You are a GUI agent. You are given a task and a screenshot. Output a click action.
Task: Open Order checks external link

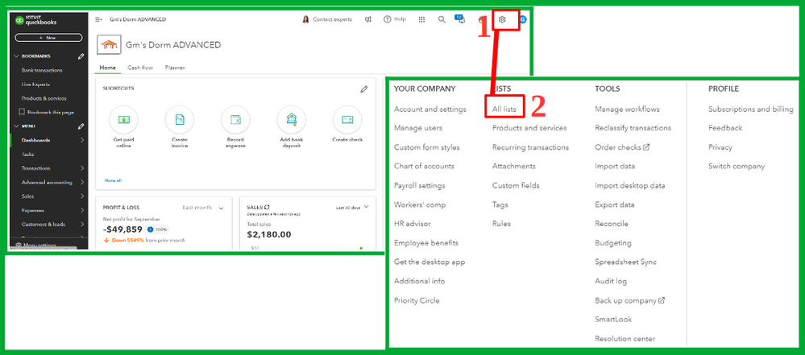(622, 147)
